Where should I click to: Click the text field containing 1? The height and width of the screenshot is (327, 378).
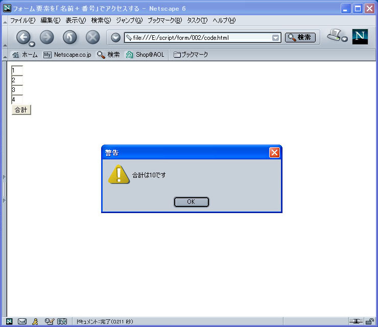point(17,71)
